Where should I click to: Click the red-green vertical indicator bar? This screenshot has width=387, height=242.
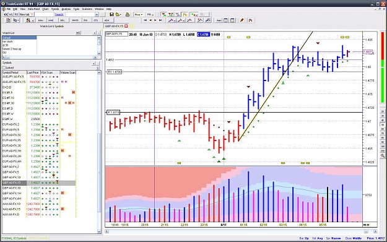(383, 67)
